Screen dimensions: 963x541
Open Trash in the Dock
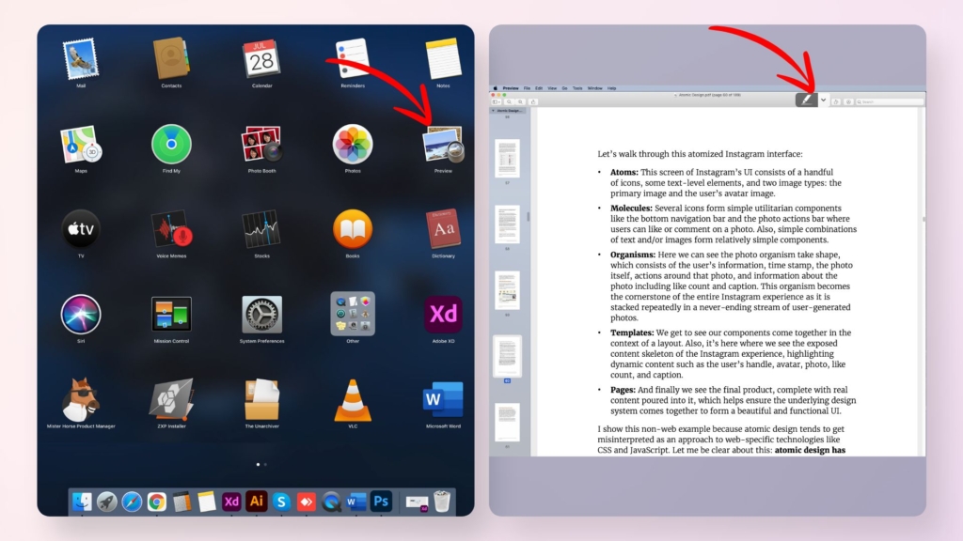tap(442, 502)
